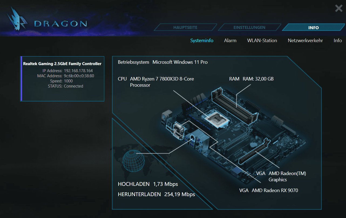This screenshot has width=346, height=218.
Task: Close the Dragon window with X
Action: coord(339,8)
